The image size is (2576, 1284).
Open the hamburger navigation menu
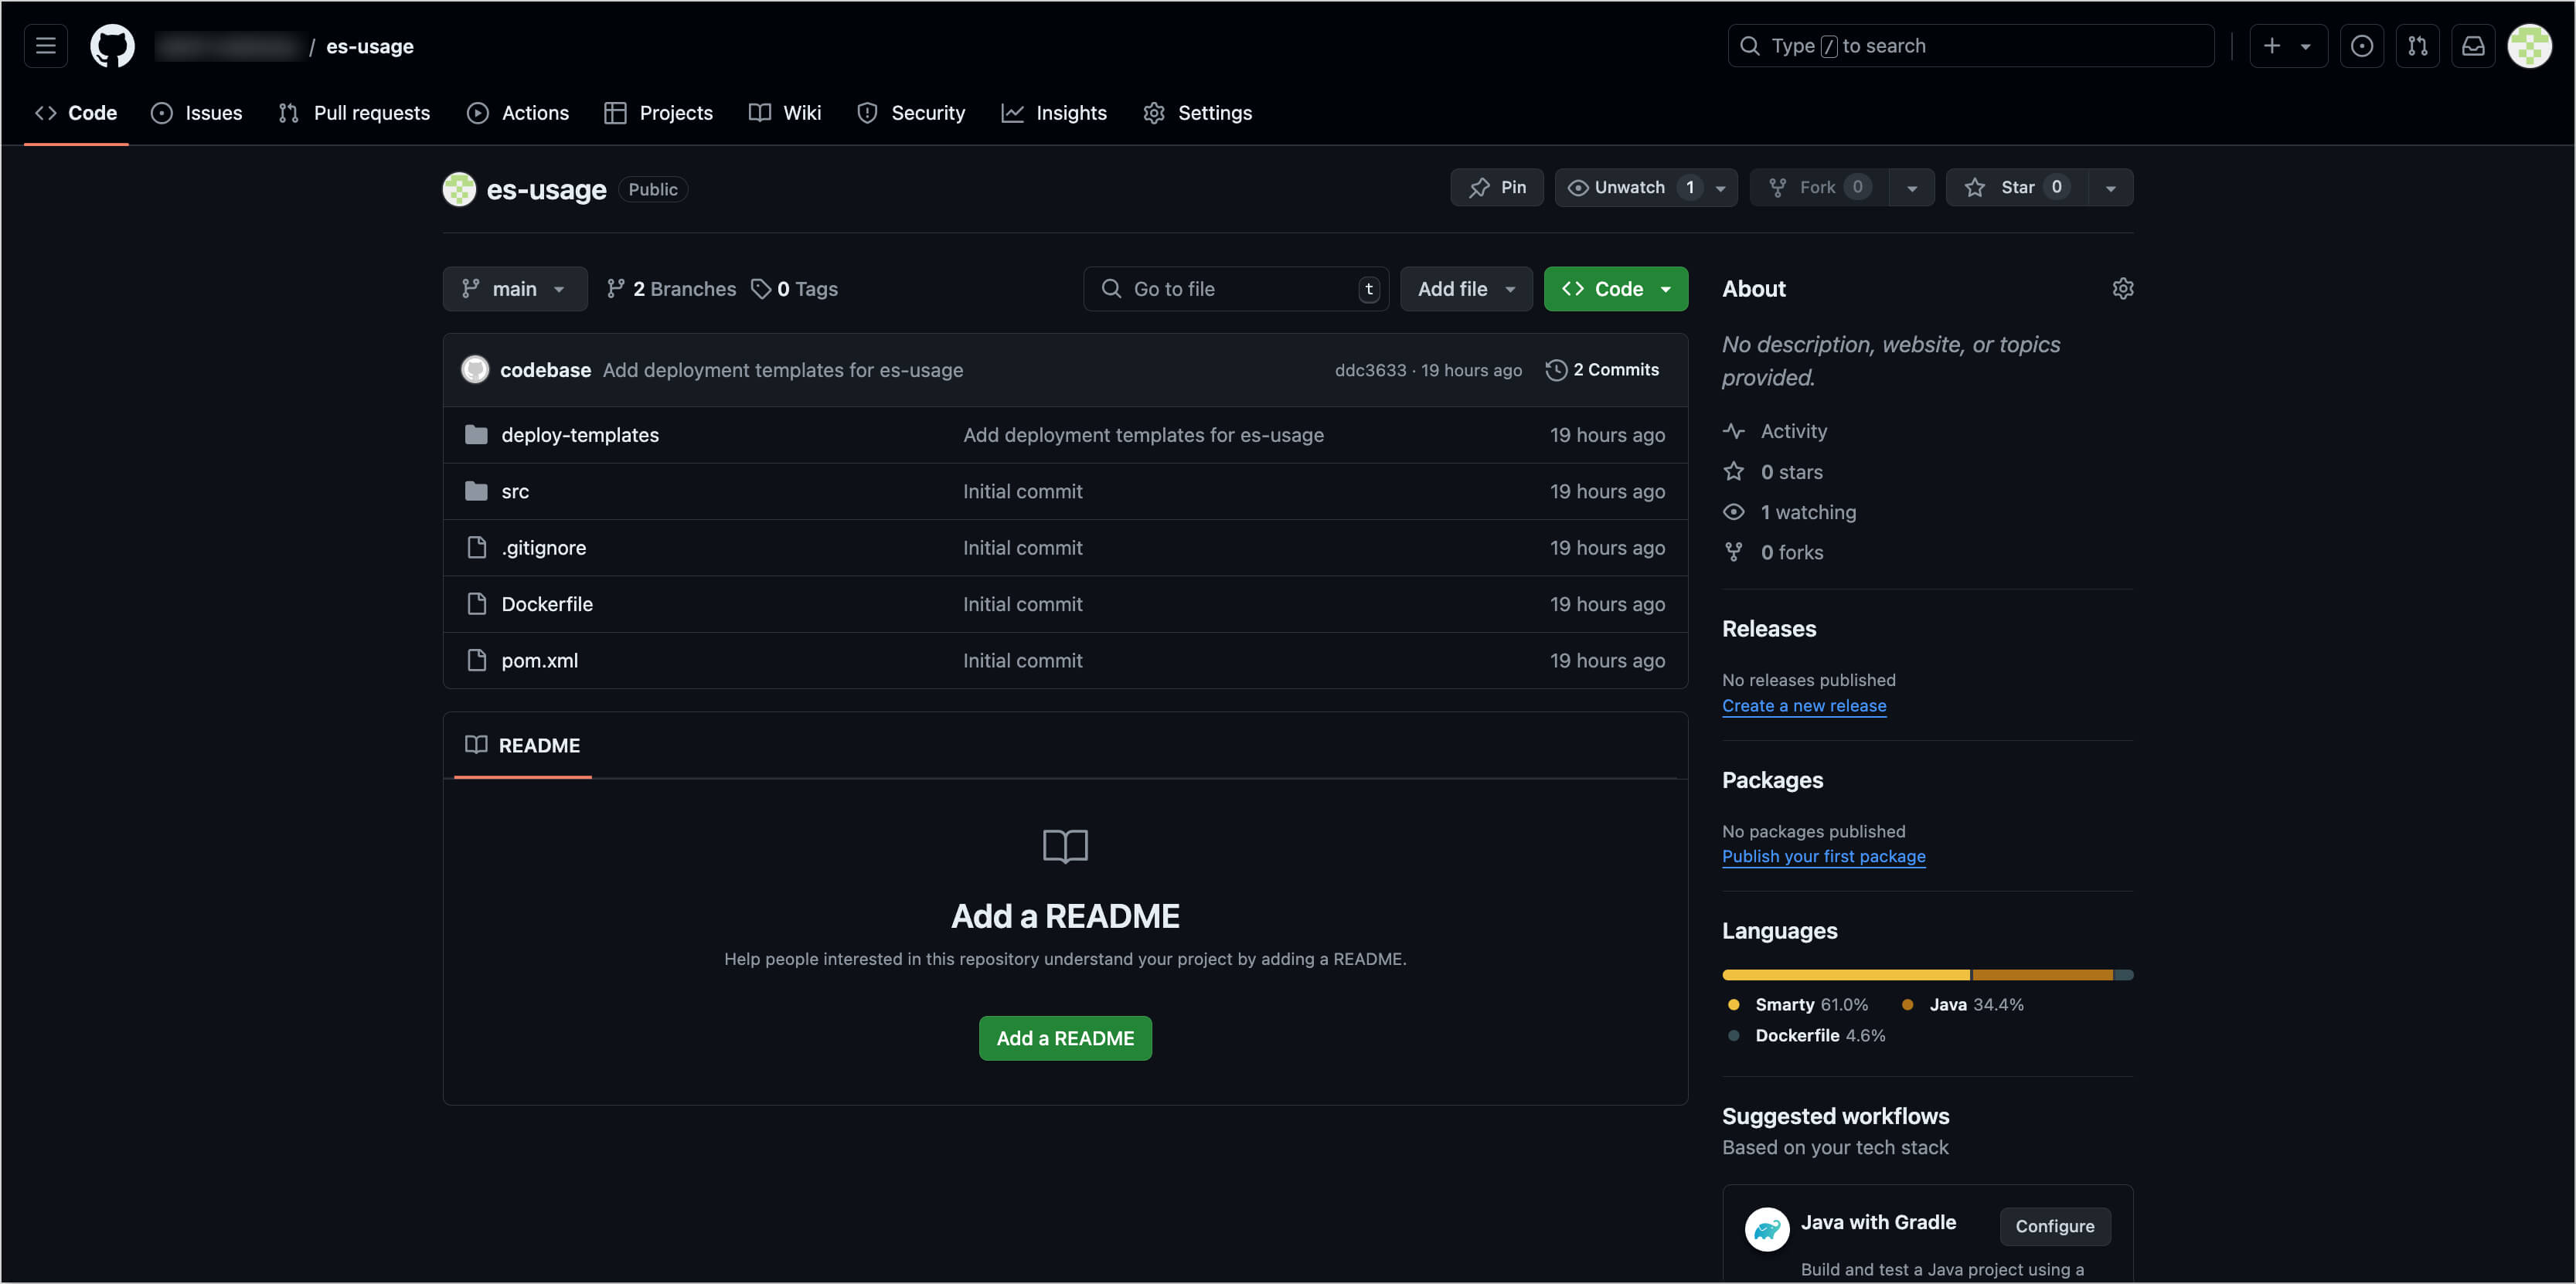pyautogui.click(x=45, y=46)
